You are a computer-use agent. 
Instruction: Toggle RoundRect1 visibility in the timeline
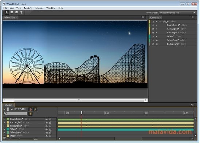tap(47, 119)
